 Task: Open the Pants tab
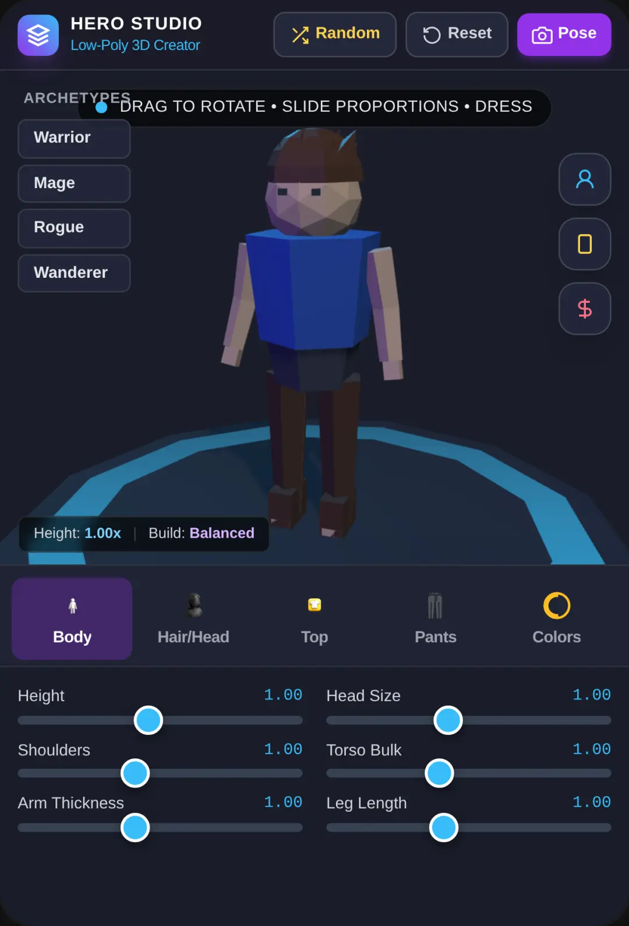click(436, 618)
